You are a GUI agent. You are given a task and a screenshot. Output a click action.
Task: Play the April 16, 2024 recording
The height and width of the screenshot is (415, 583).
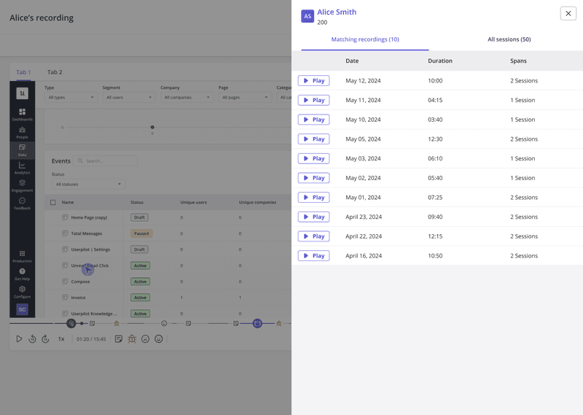(x=313, y=256)
